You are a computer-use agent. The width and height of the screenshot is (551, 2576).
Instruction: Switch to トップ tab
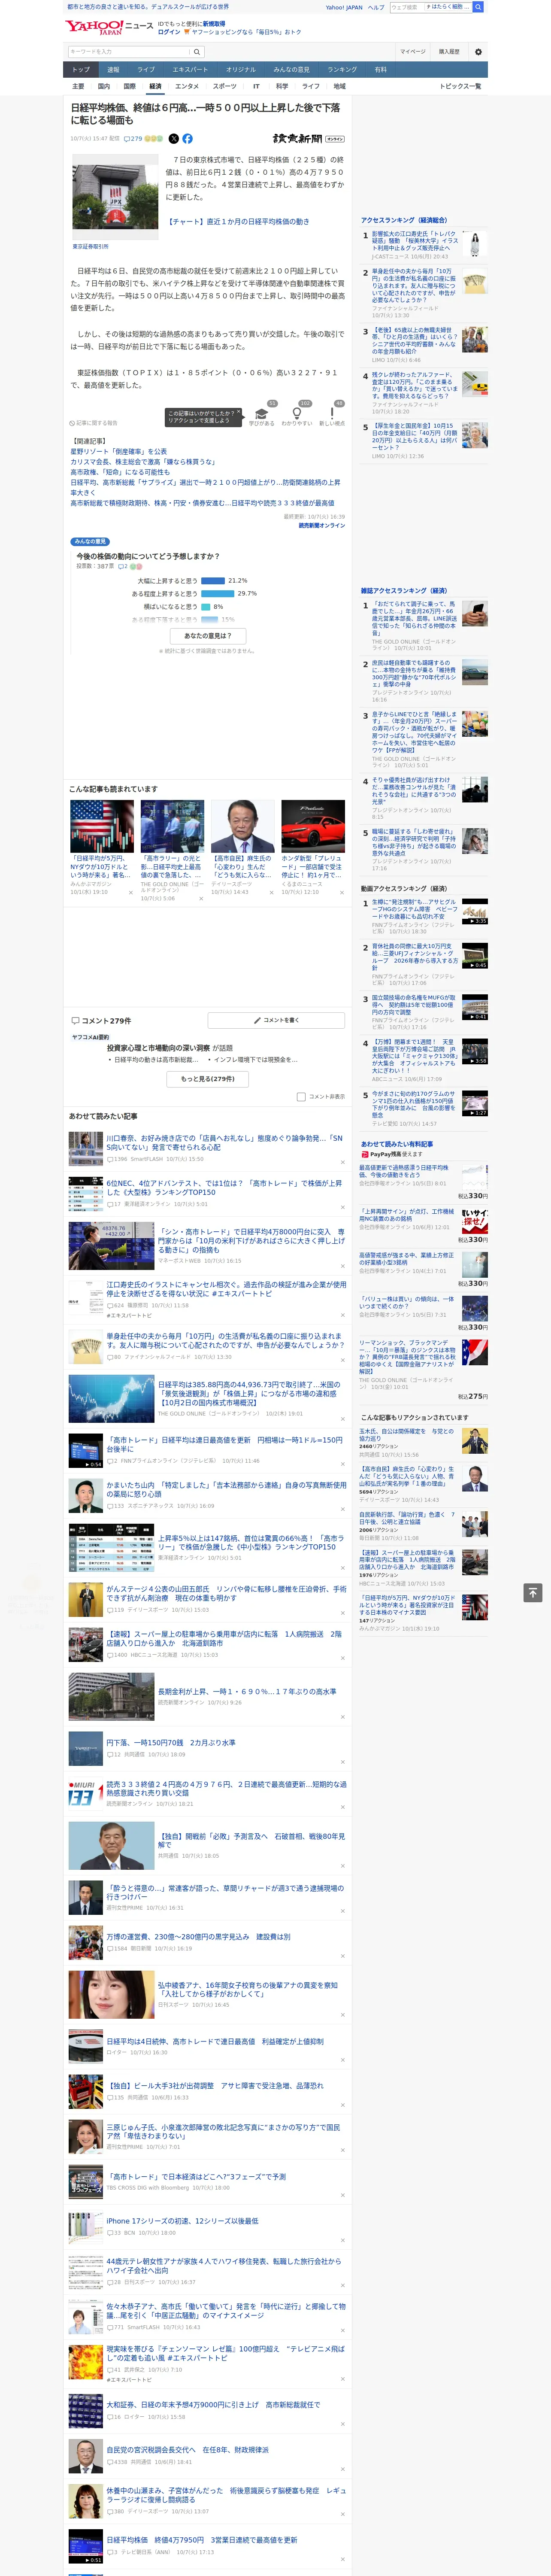pyautogui.click(x=81, y=70)
